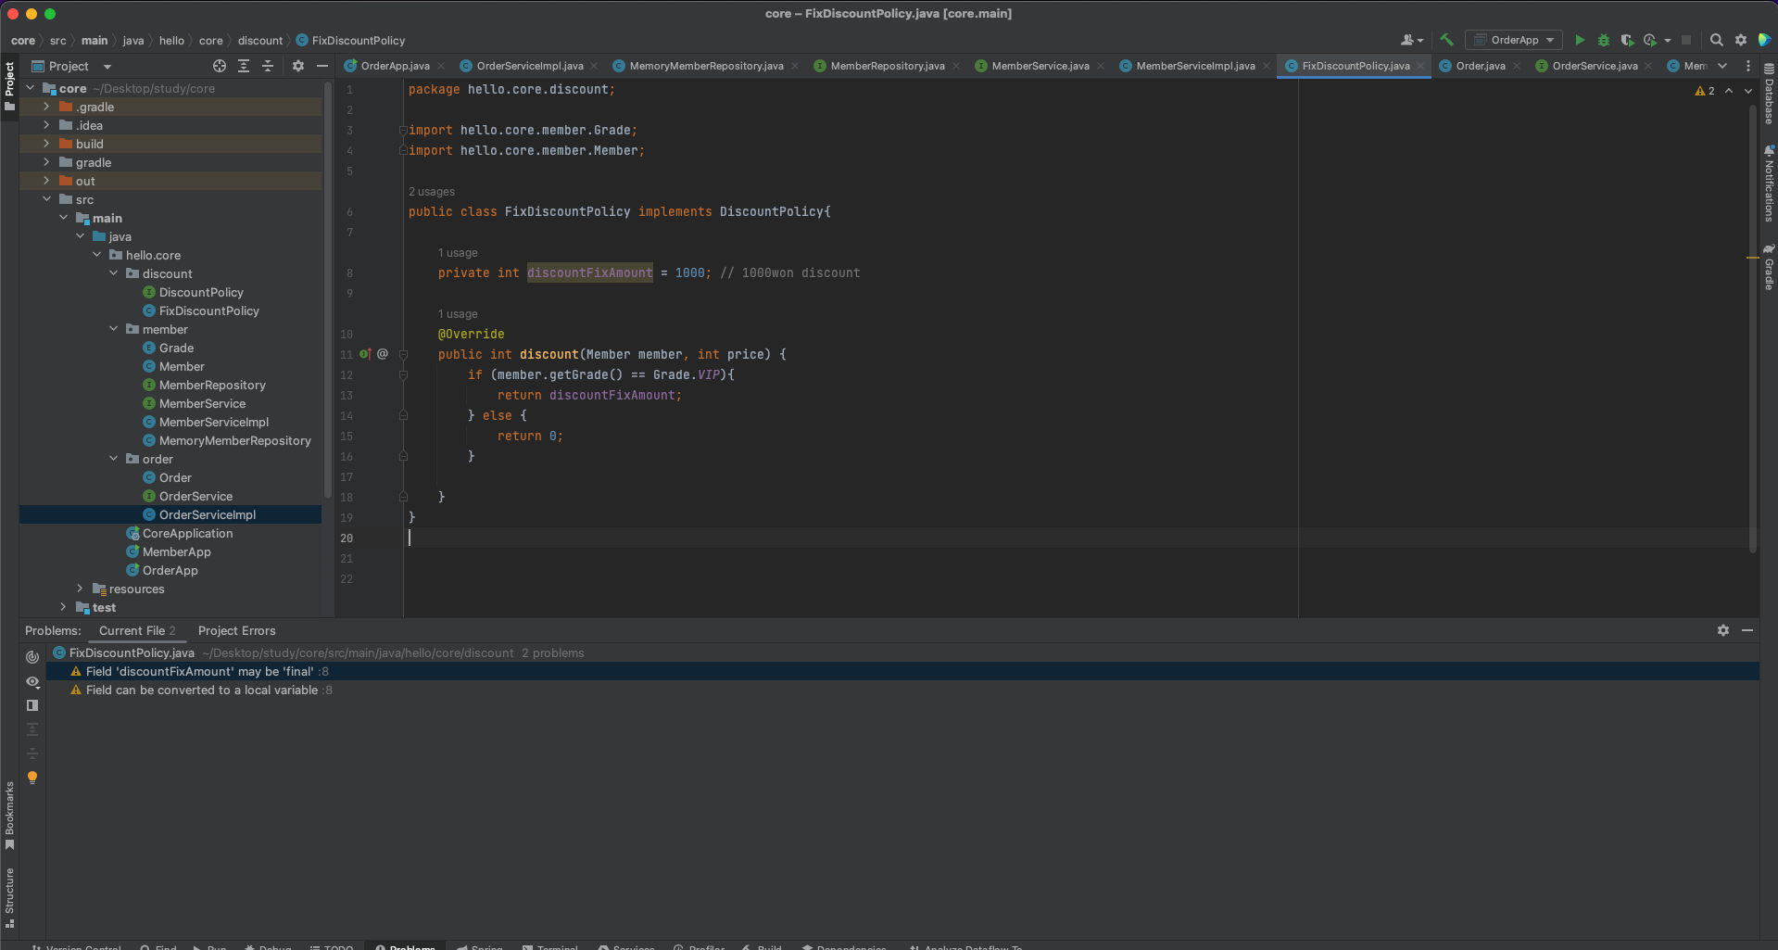This screenshot has width=1778, height=950.
Task: Open IDE settings gear in top toolbar
Action: click(1741, 40)
